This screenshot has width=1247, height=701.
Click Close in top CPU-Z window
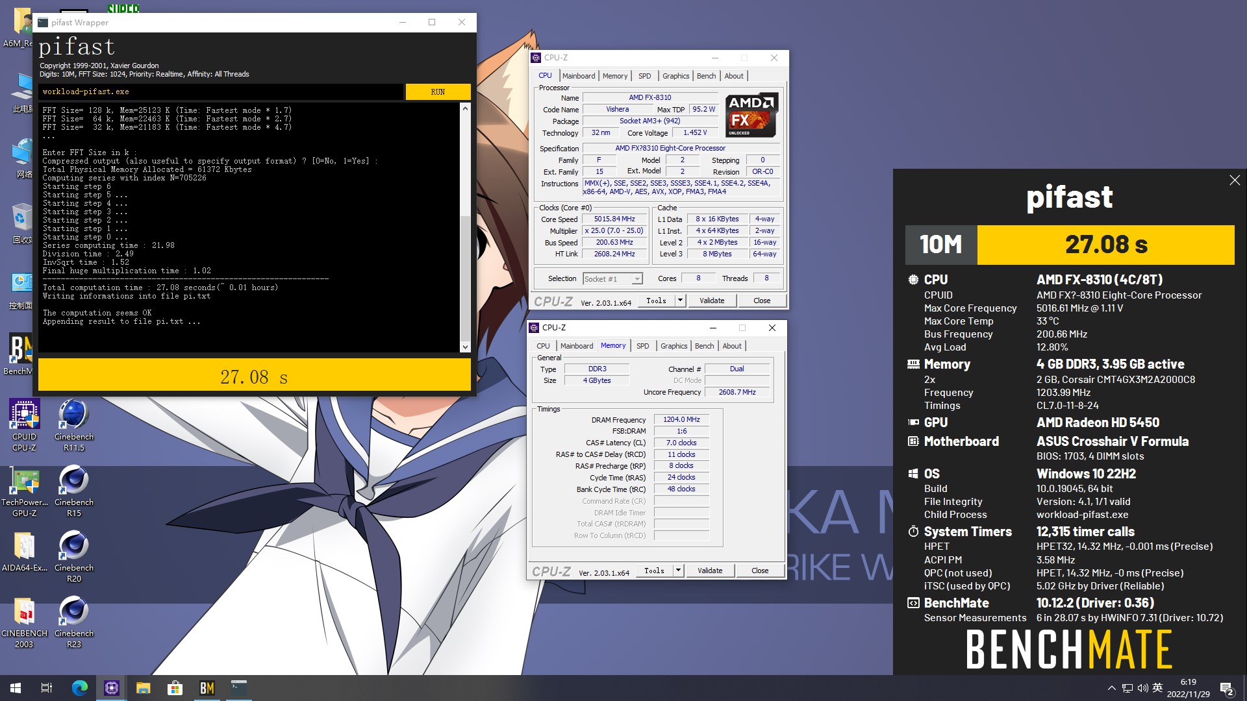pos(762,301)
